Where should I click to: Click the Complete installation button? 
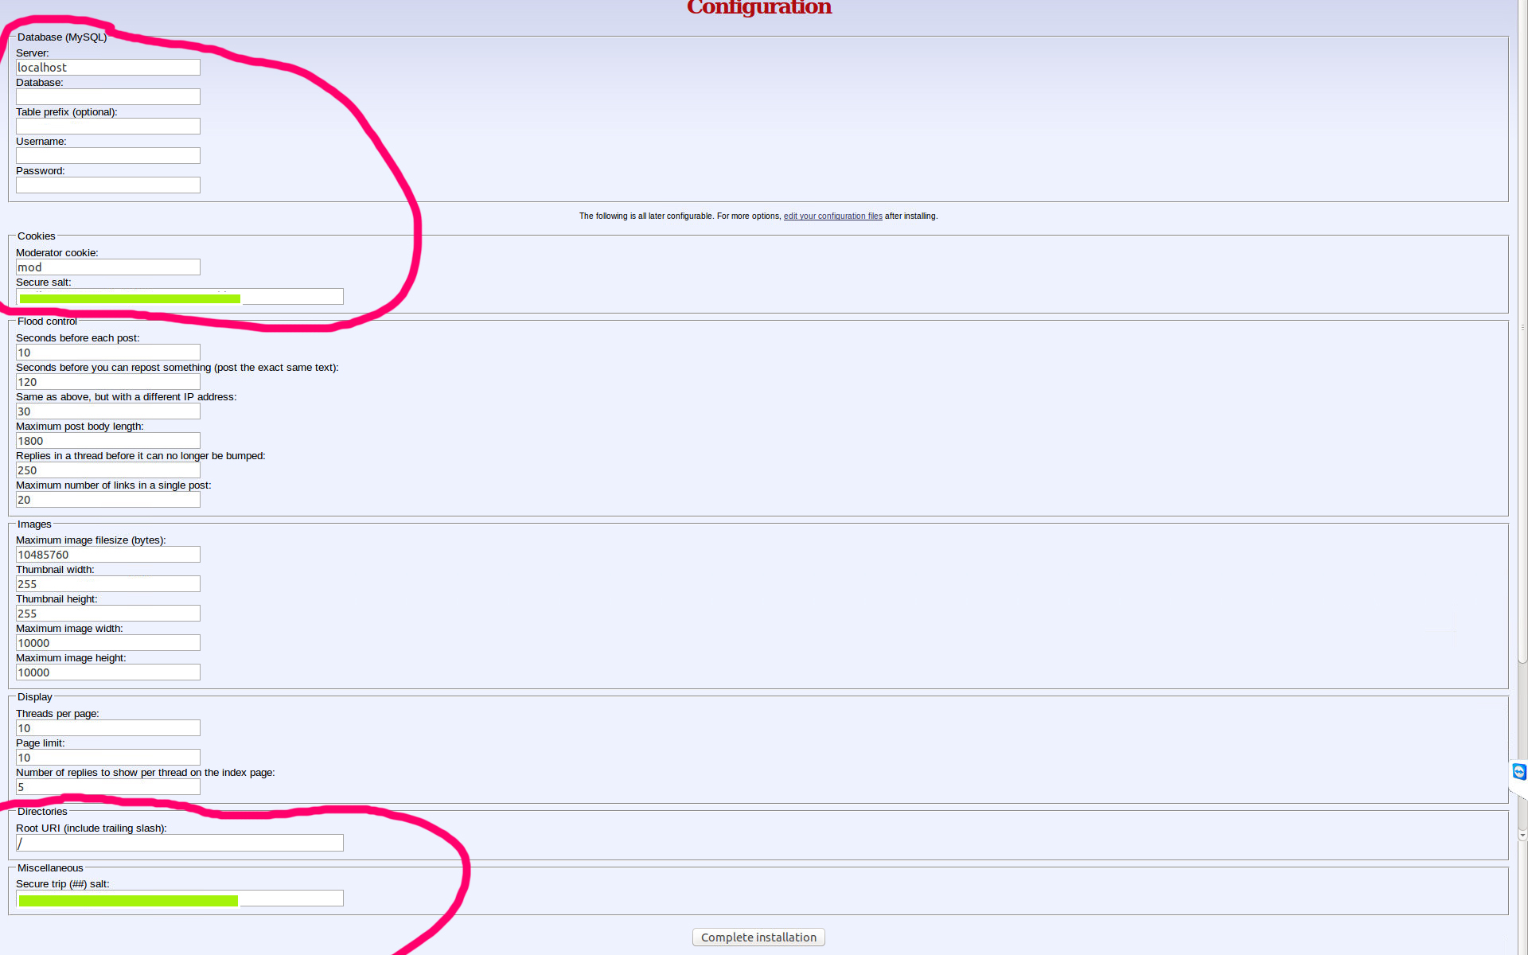click(758, 937)
